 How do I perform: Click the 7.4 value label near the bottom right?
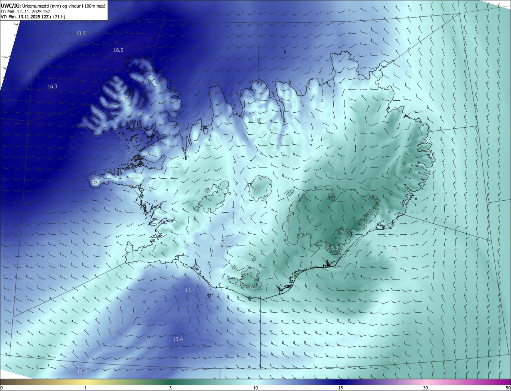[393, 361]
